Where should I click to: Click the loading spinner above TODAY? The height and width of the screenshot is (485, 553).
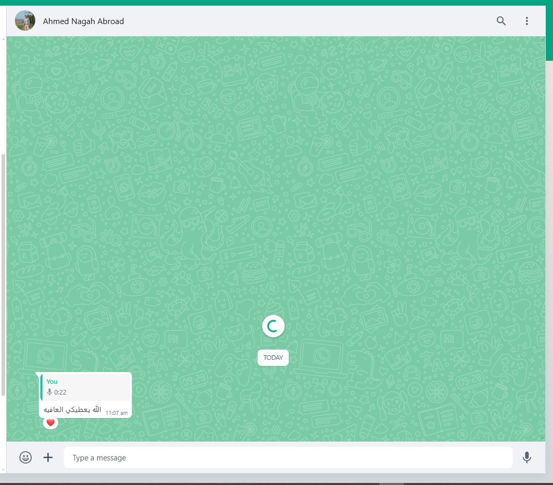click(273, 326)
